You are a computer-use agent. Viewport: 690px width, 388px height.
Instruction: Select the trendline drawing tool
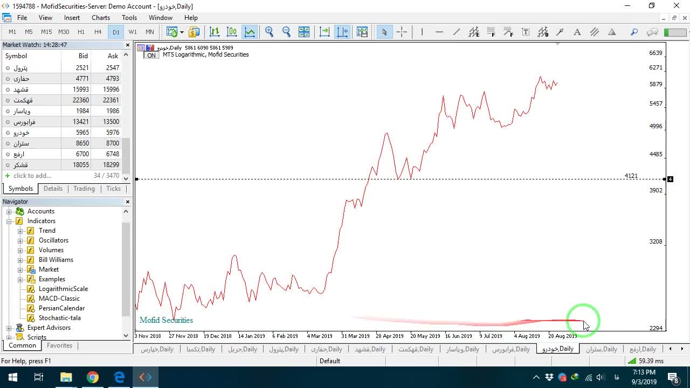(x=456, y=32)
